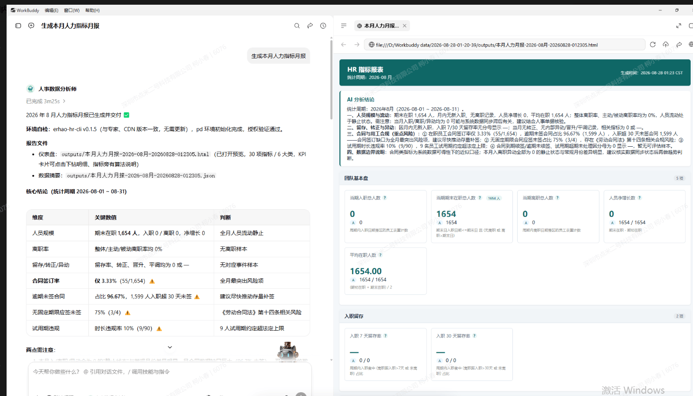Share the preview page via arrow icon
693x396 pixels.
point(679,45)
